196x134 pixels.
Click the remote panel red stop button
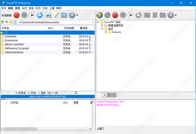115,15
